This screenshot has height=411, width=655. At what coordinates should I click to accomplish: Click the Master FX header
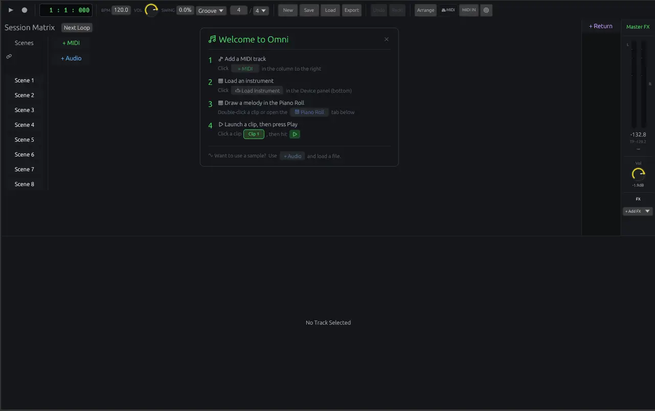click(x=638, y=27)
